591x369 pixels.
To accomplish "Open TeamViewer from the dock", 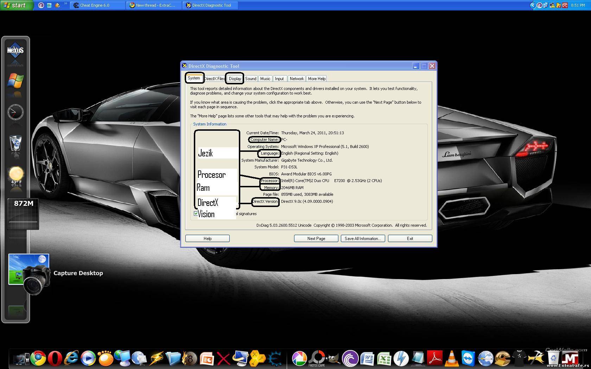I will pyautogui.click(x=468, y=359).
